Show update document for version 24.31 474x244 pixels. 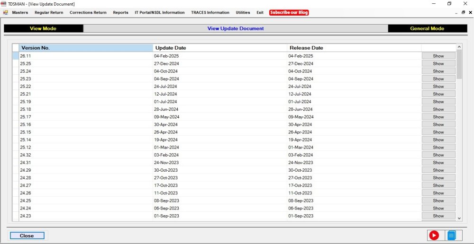pos(438,163)
